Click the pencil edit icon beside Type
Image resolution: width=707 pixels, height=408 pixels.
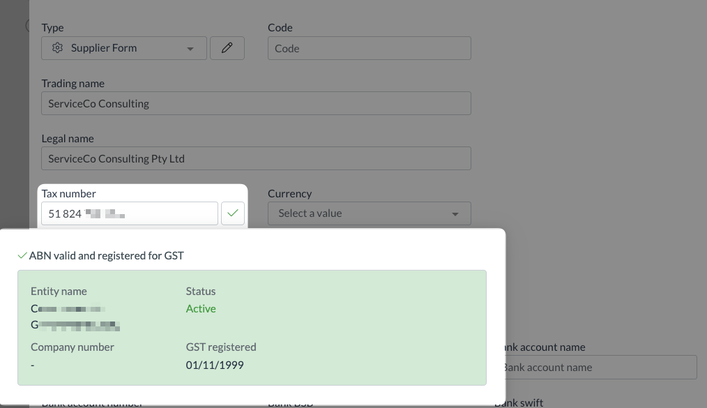point(227,48)
